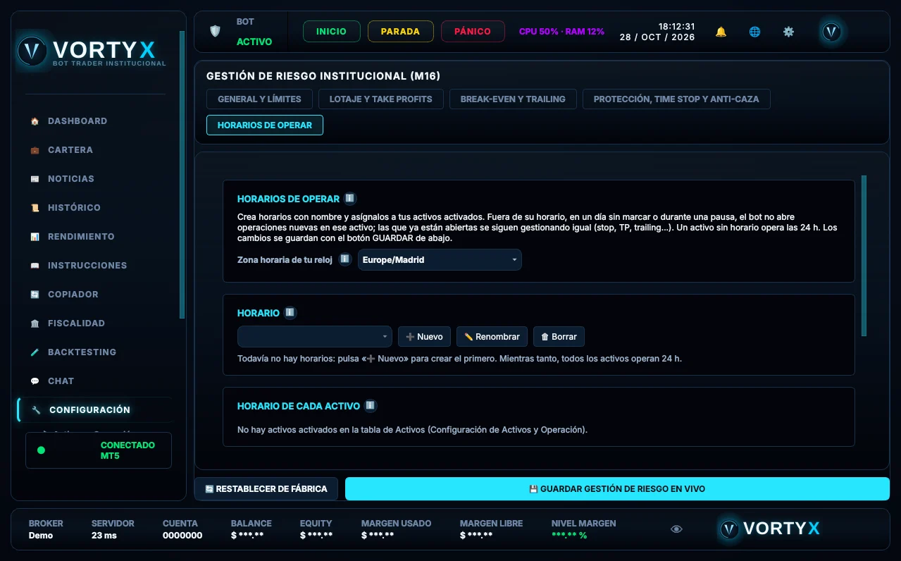Toggle the eye icon to show balances
This screenshot has height=561, width=901.
[x=676, y=529]
